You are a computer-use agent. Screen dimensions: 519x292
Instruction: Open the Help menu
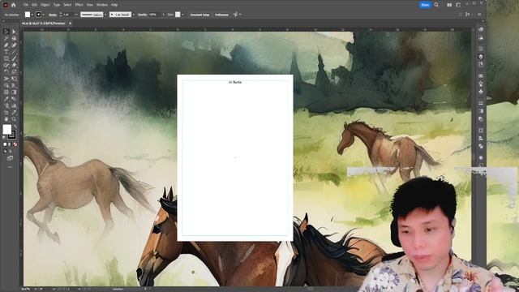point(114,5)
